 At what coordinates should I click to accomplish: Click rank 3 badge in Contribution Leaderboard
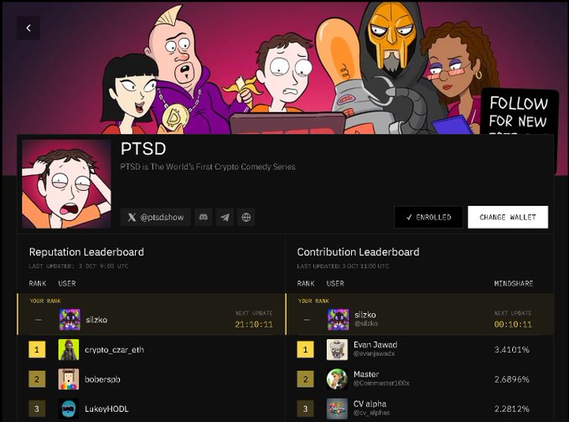click(x=306, y=409)
